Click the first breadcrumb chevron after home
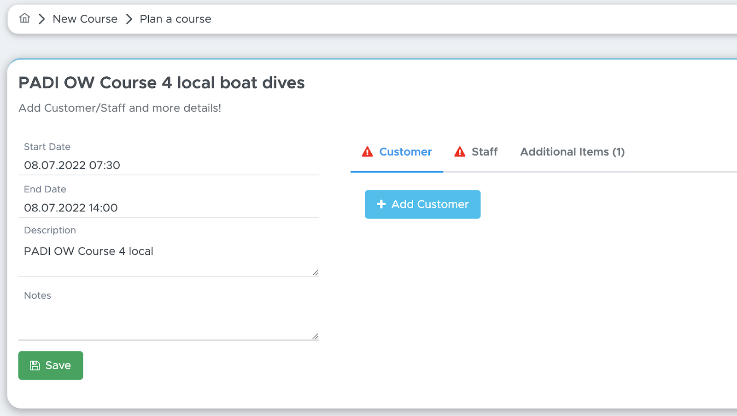Viewport: 737px width, 416px height. pyautogui.click(x=41, y=19)
